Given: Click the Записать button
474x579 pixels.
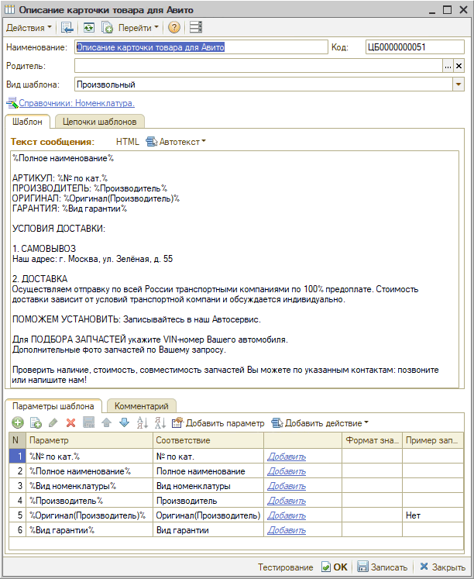Looking at the screenshot, I should [x=383, y=567].
